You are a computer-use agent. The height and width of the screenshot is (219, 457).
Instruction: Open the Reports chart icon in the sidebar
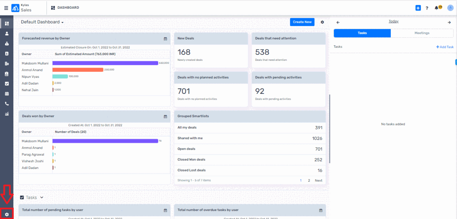[7, 113]
